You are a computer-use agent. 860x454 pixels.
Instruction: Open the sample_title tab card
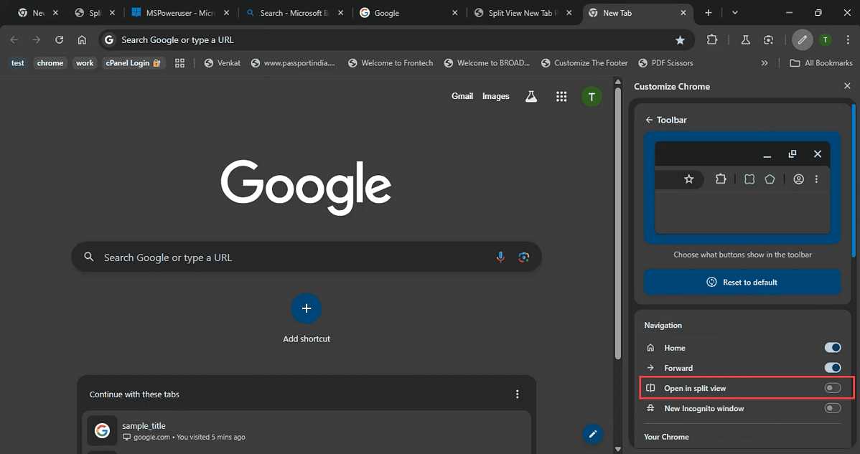click(x=307, y=431)
